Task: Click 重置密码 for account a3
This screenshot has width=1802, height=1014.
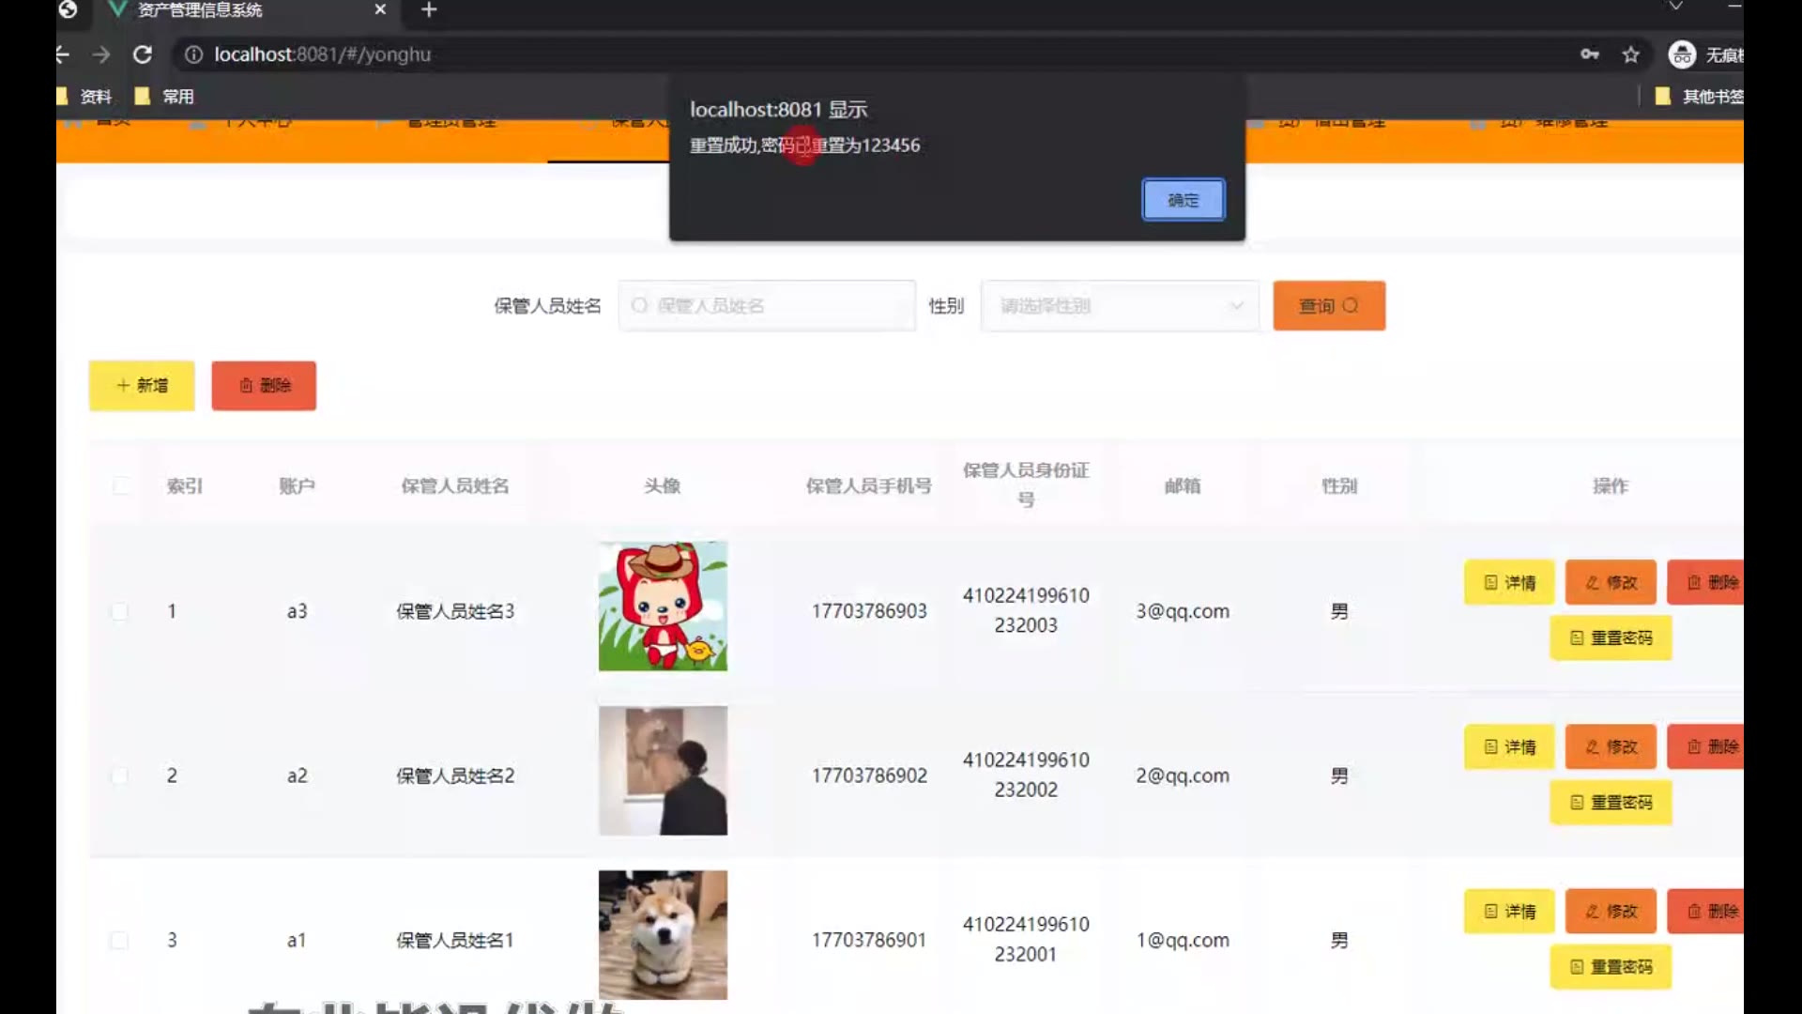Action: point(1611,638)
